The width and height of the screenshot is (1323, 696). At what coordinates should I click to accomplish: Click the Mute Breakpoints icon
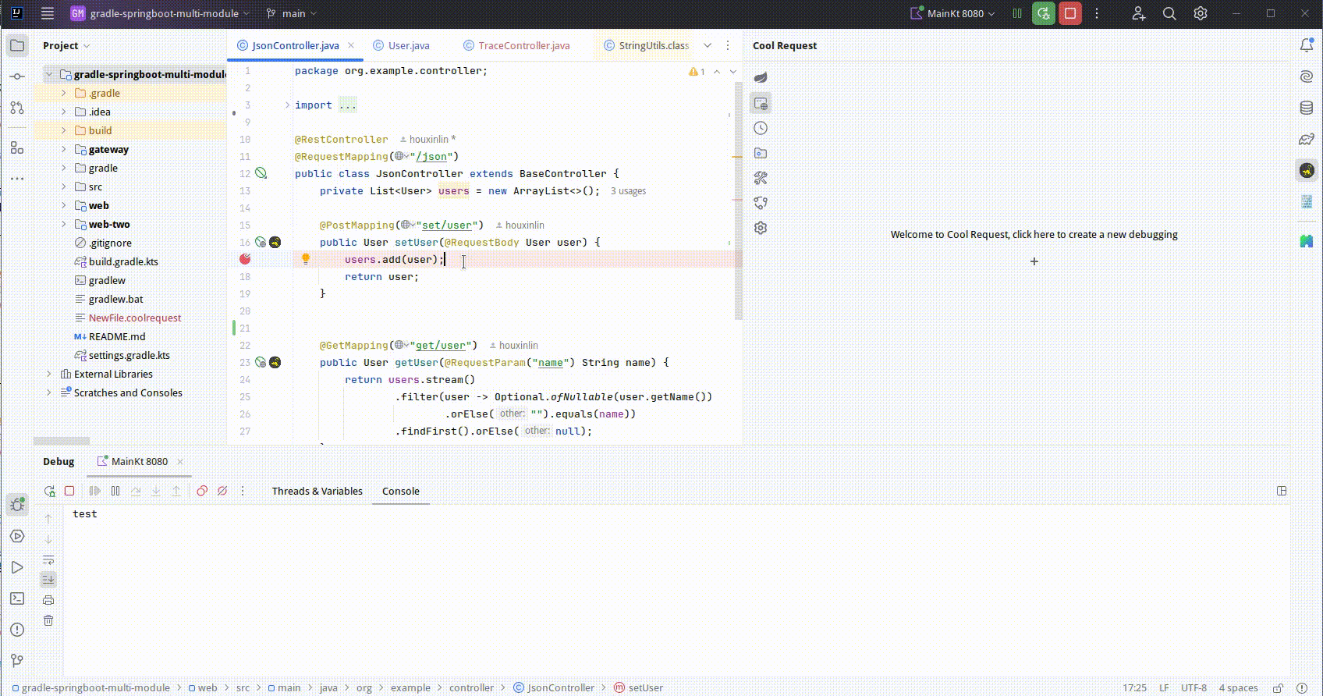pos(222,491)
